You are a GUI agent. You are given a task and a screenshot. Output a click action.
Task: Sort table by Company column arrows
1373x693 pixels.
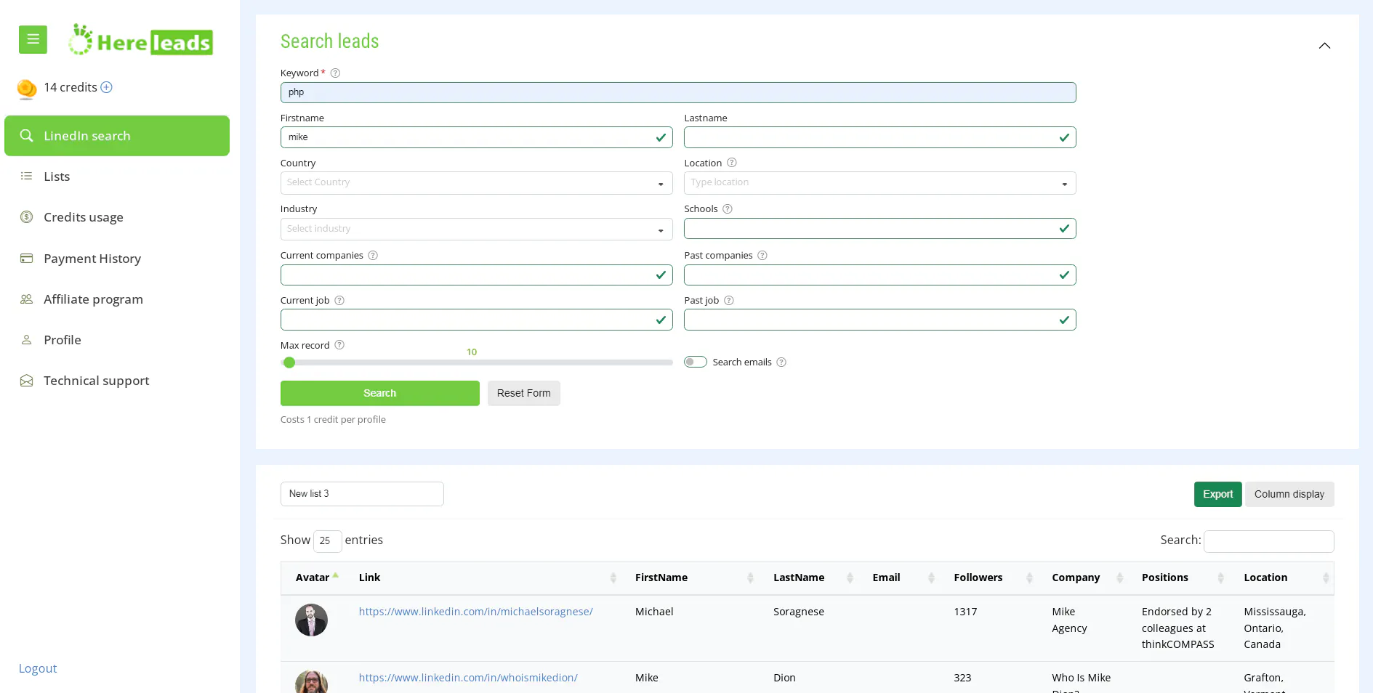point(1119,578)
